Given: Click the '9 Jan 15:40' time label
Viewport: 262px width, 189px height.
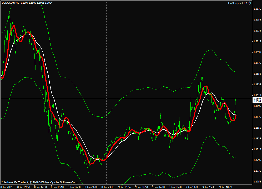Looking at the screenshot, I should click(209, 187).
